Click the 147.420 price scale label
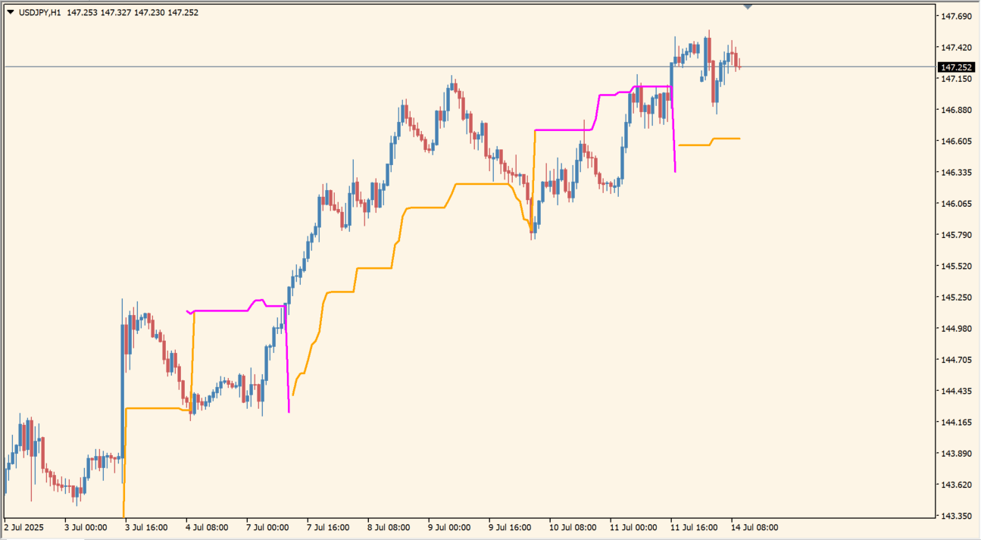This screenshot has width=981, height=540. [x=956, y=48]
